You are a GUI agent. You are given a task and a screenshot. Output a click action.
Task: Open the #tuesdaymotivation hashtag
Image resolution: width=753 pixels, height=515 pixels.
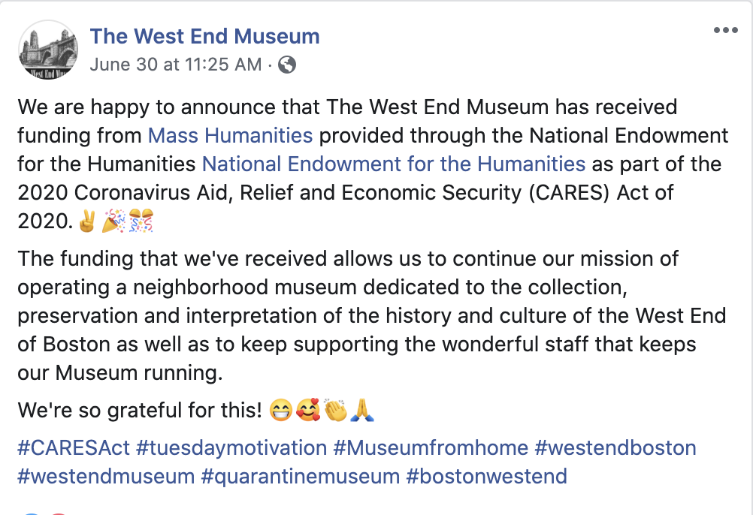point(231,448)
